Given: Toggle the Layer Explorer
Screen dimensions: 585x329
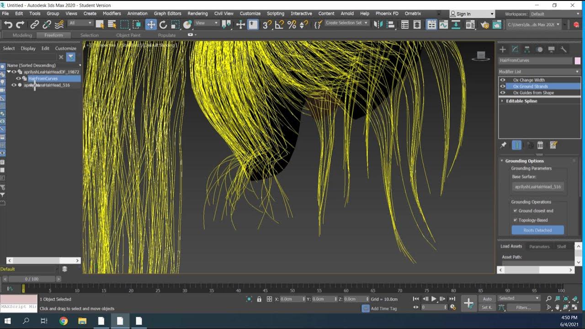Looking at the screenshot, I should tap(417, 25).
